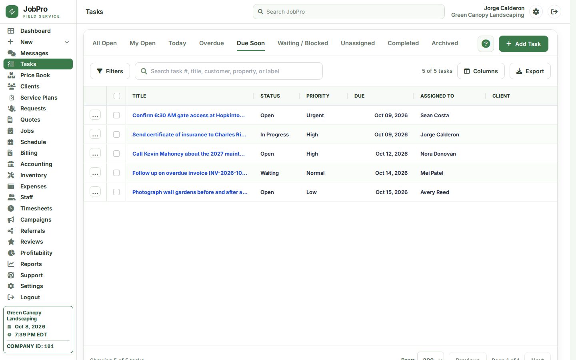Open Service Plans in the sidebar

38,98
